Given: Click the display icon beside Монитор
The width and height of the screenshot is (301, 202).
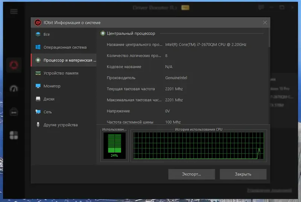Looking at the screenshot, I should (x=38, y=86).
